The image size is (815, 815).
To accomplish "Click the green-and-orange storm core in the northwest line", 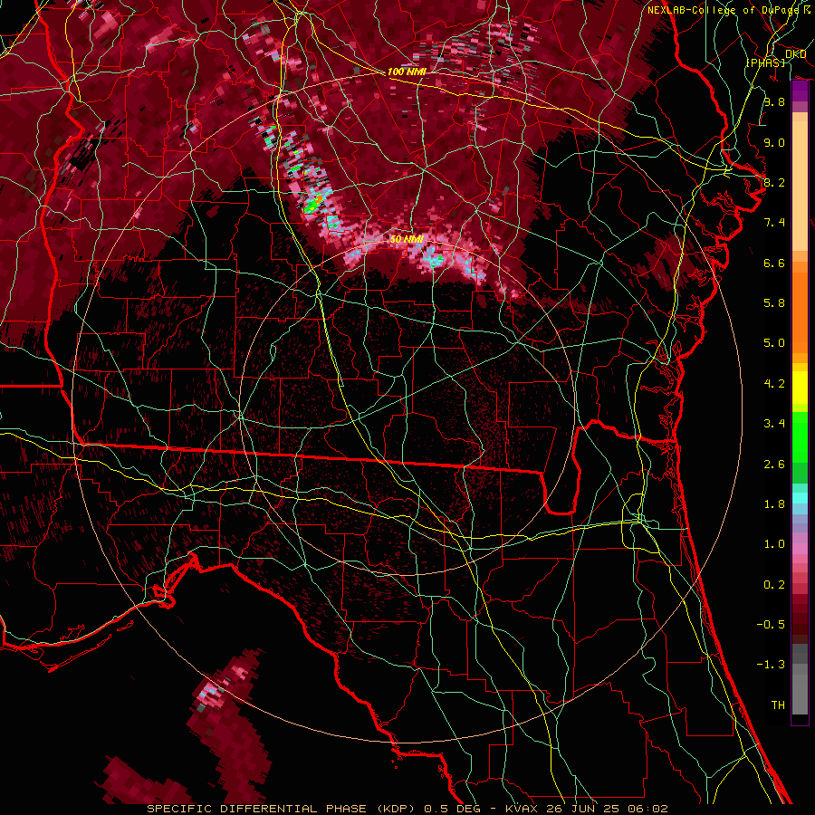I will point(315,202).
